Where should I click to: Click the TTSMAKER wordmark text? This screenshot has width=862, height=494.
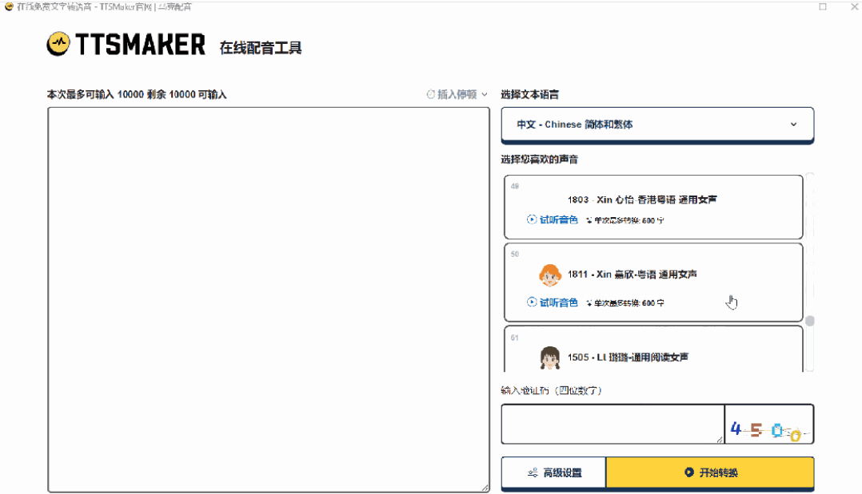point(140,45)
